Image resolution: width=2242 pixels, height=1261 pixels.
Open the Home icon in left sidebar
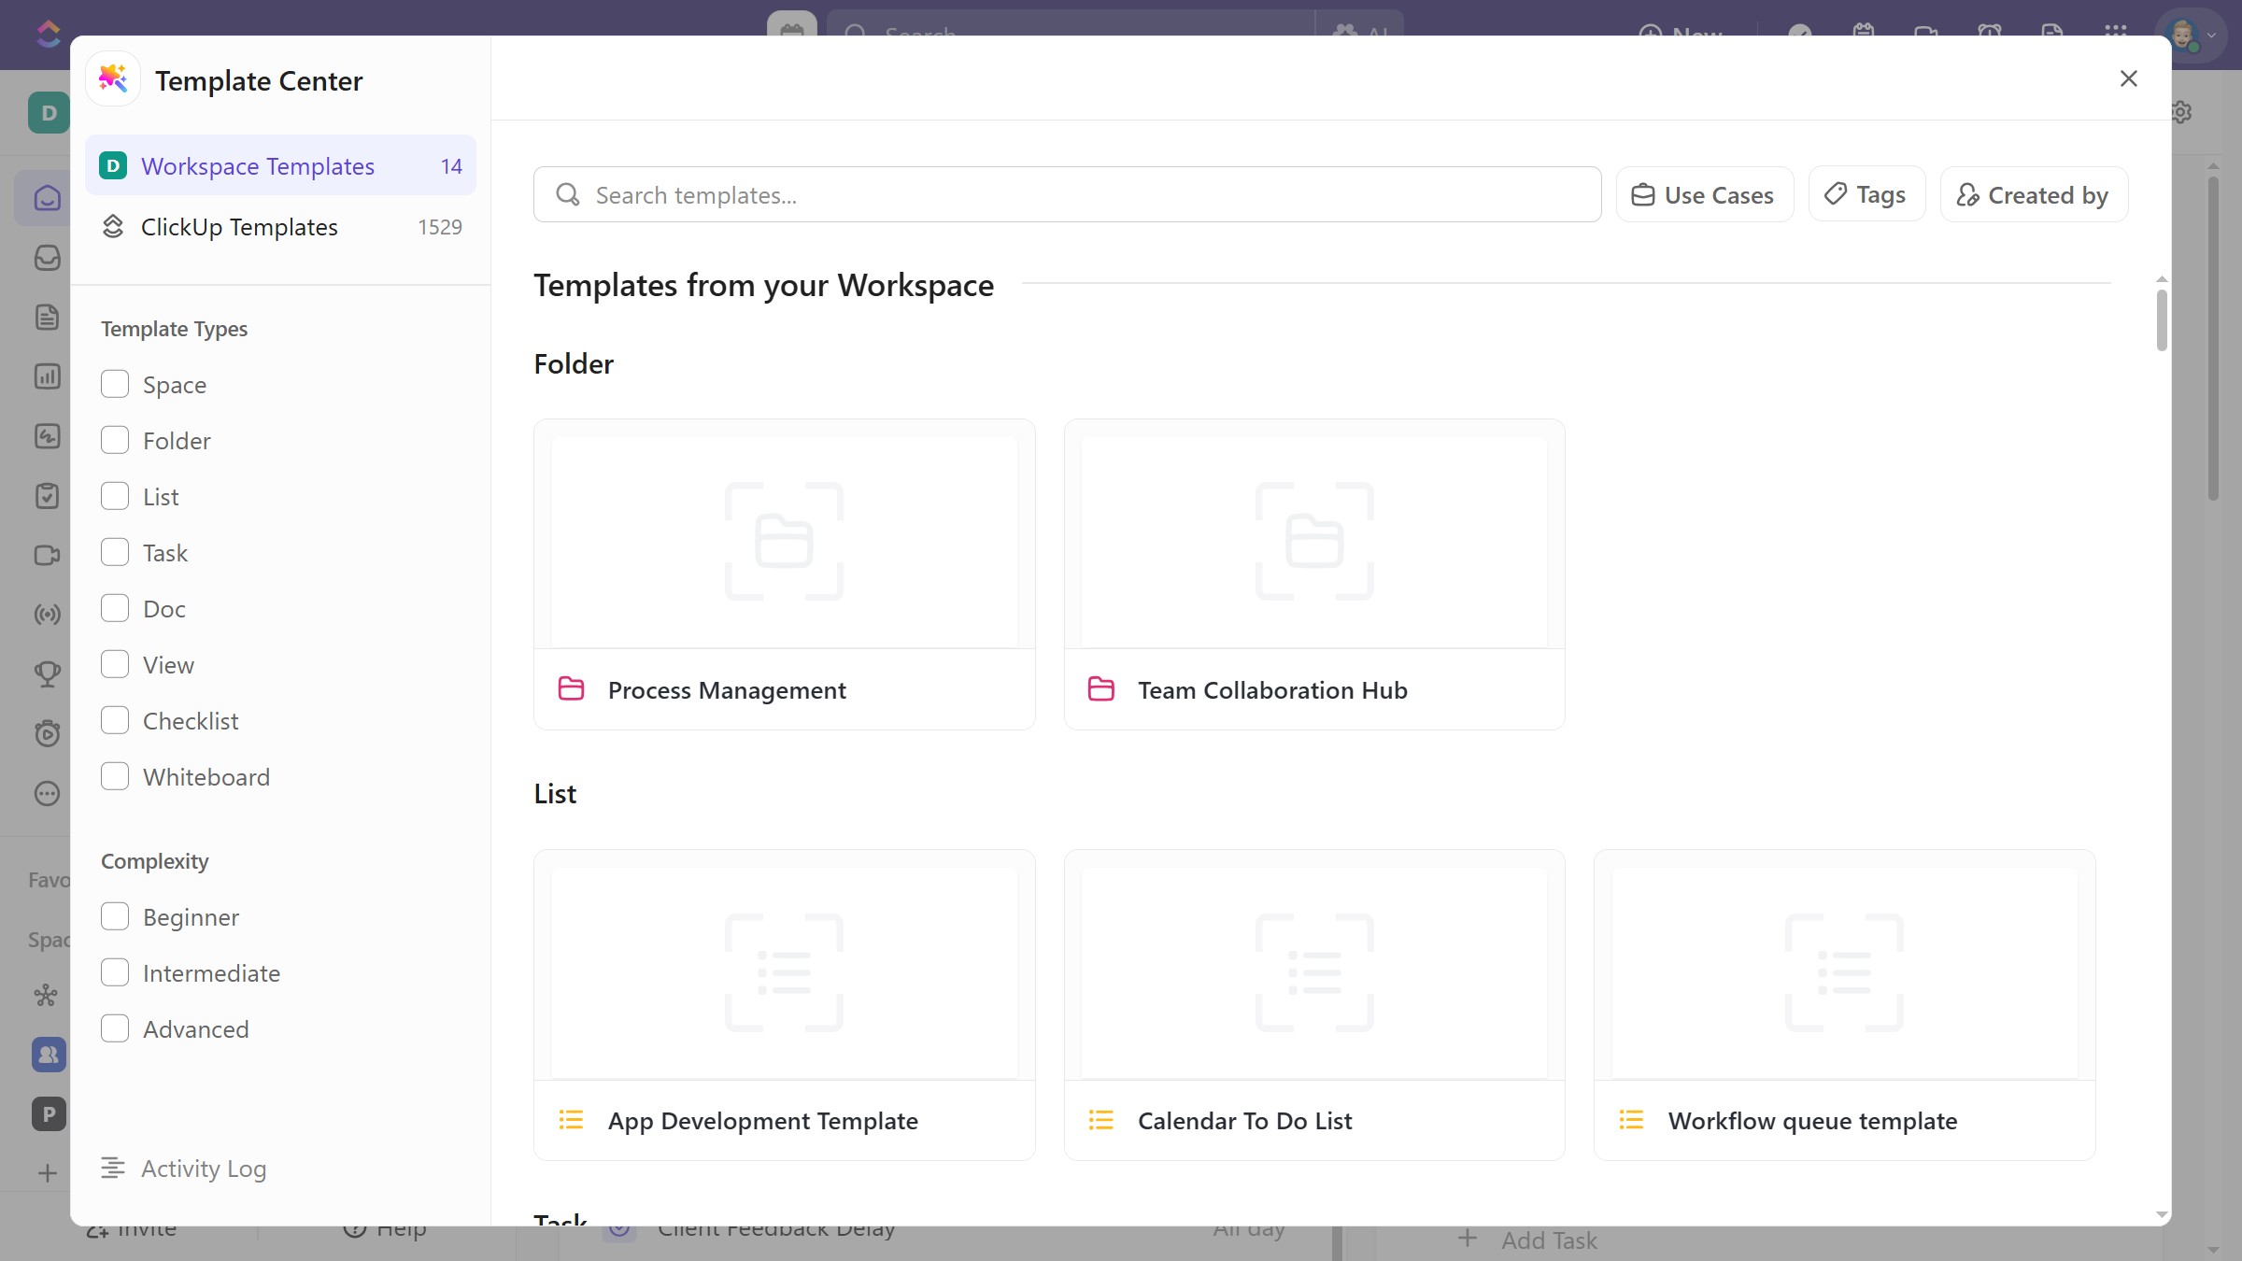47,198
